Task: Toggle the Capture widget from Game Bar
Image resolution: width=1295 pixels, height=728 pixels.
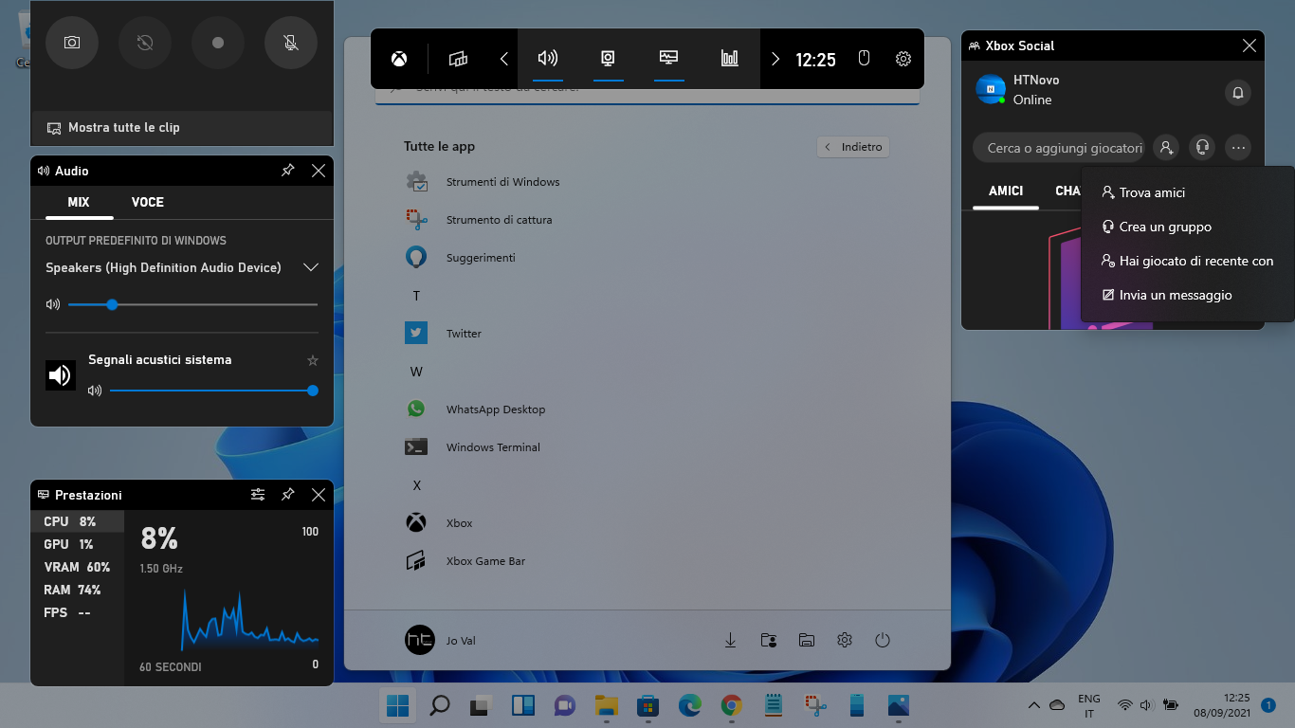Action: pos(608,59)
